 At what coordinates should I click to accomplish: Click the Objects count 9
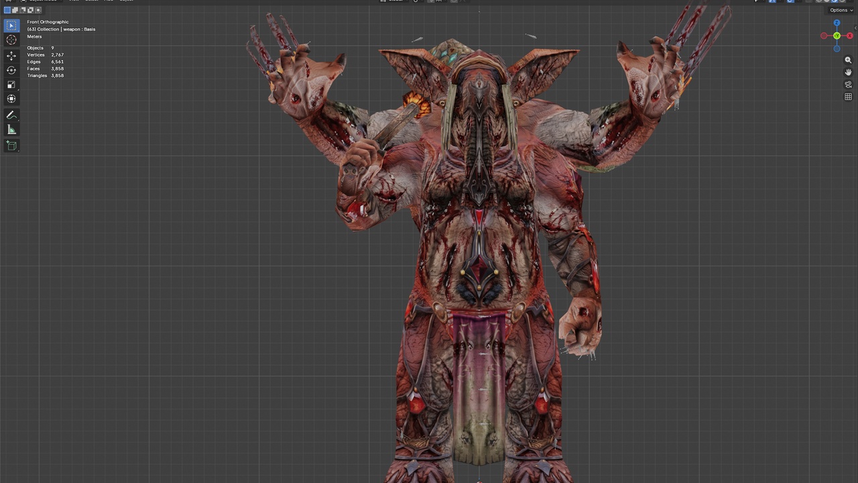point(52,48)
